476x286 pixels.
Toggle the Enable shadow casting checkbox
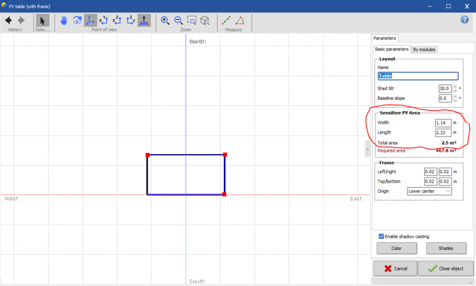point(381,237)
